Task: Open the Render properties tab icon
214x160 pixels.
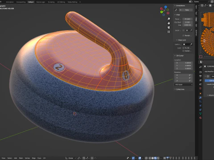Action: click(200, 72)
